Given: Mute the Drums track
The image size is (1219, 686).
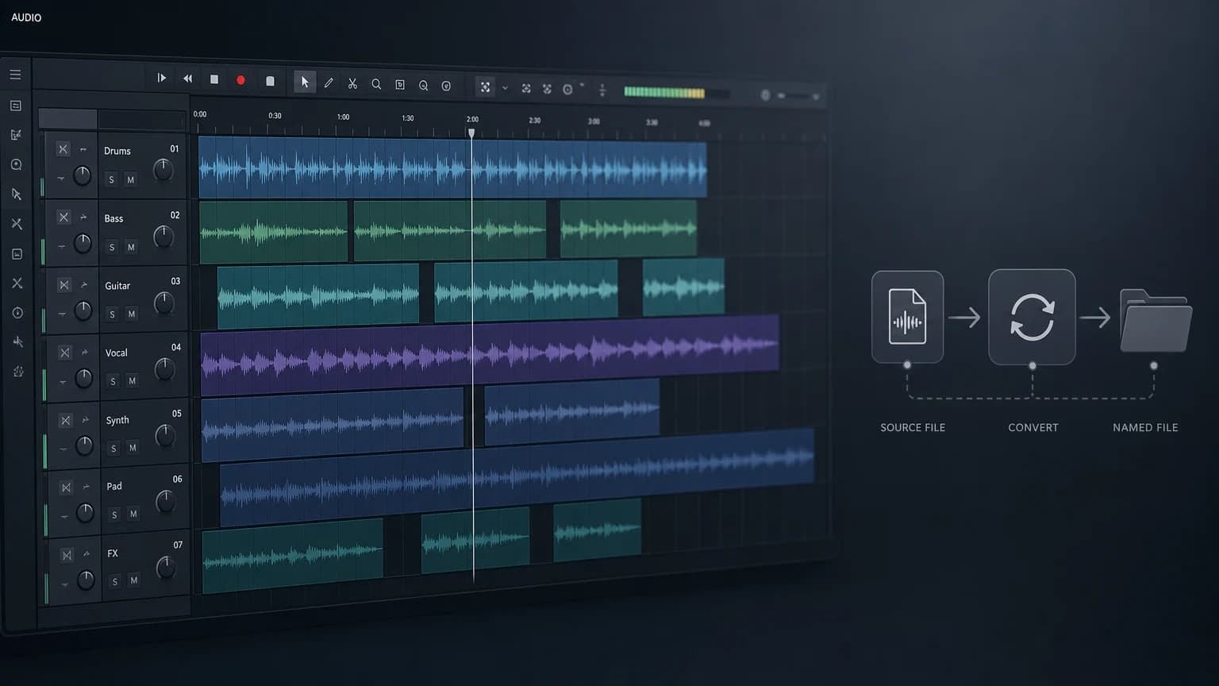Looking at the screenshot, I should click(x=130, y=180).
